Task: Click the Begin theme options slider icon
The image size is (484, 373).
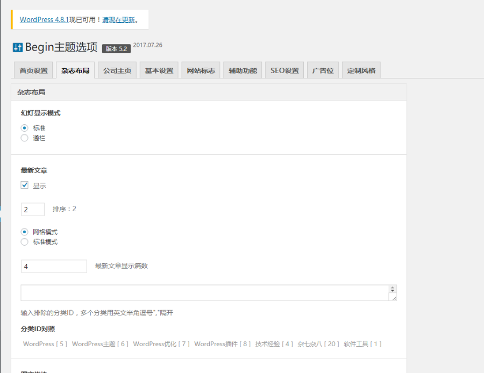Action: pyautogui.click(x=18, y=47)
